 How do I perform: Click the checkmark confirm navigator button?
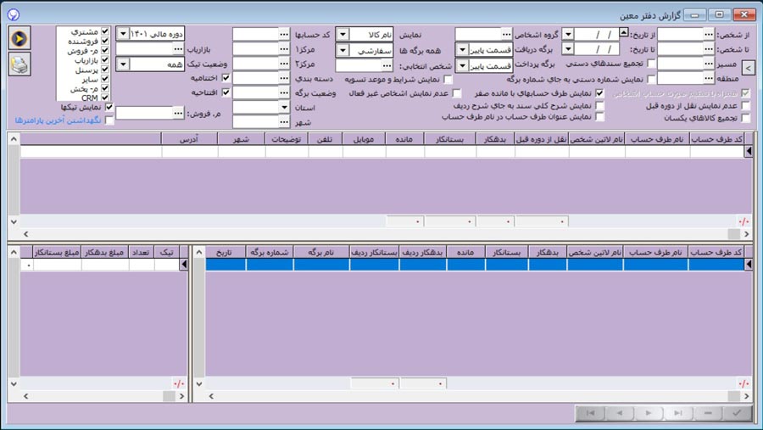[x=736, y=413]
